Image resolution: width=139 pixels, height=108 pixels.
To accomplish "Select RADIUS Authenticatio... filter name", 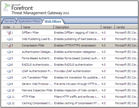I will 37,65.
